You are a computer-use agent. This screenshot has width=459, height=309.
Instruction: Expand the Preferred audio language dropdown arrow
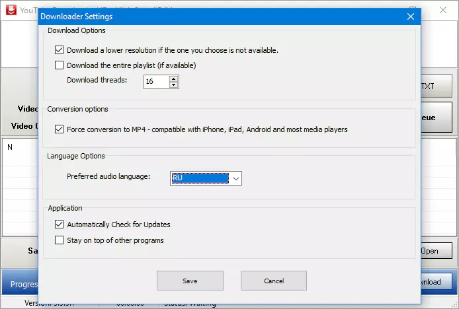(236, 178)
